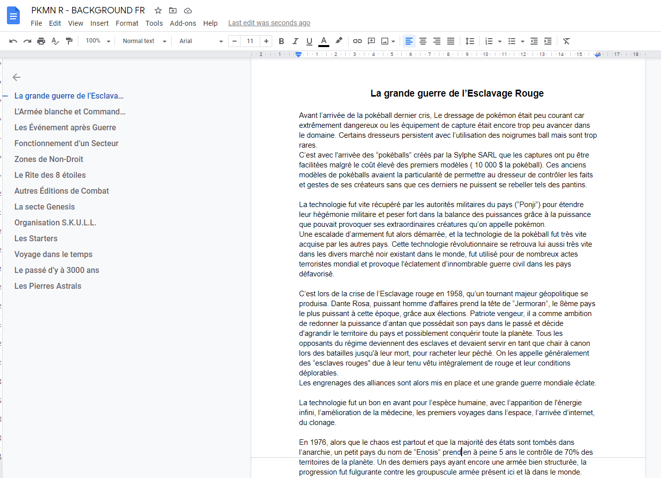
Task: Open the Help menu
Action: 210,23
